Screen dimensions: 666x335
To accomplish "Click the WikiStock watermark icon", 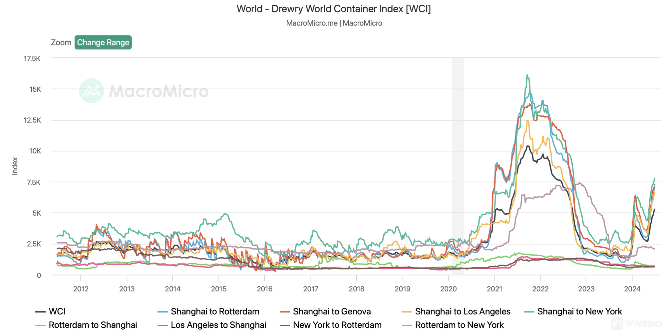I will [x=617, y=323].
